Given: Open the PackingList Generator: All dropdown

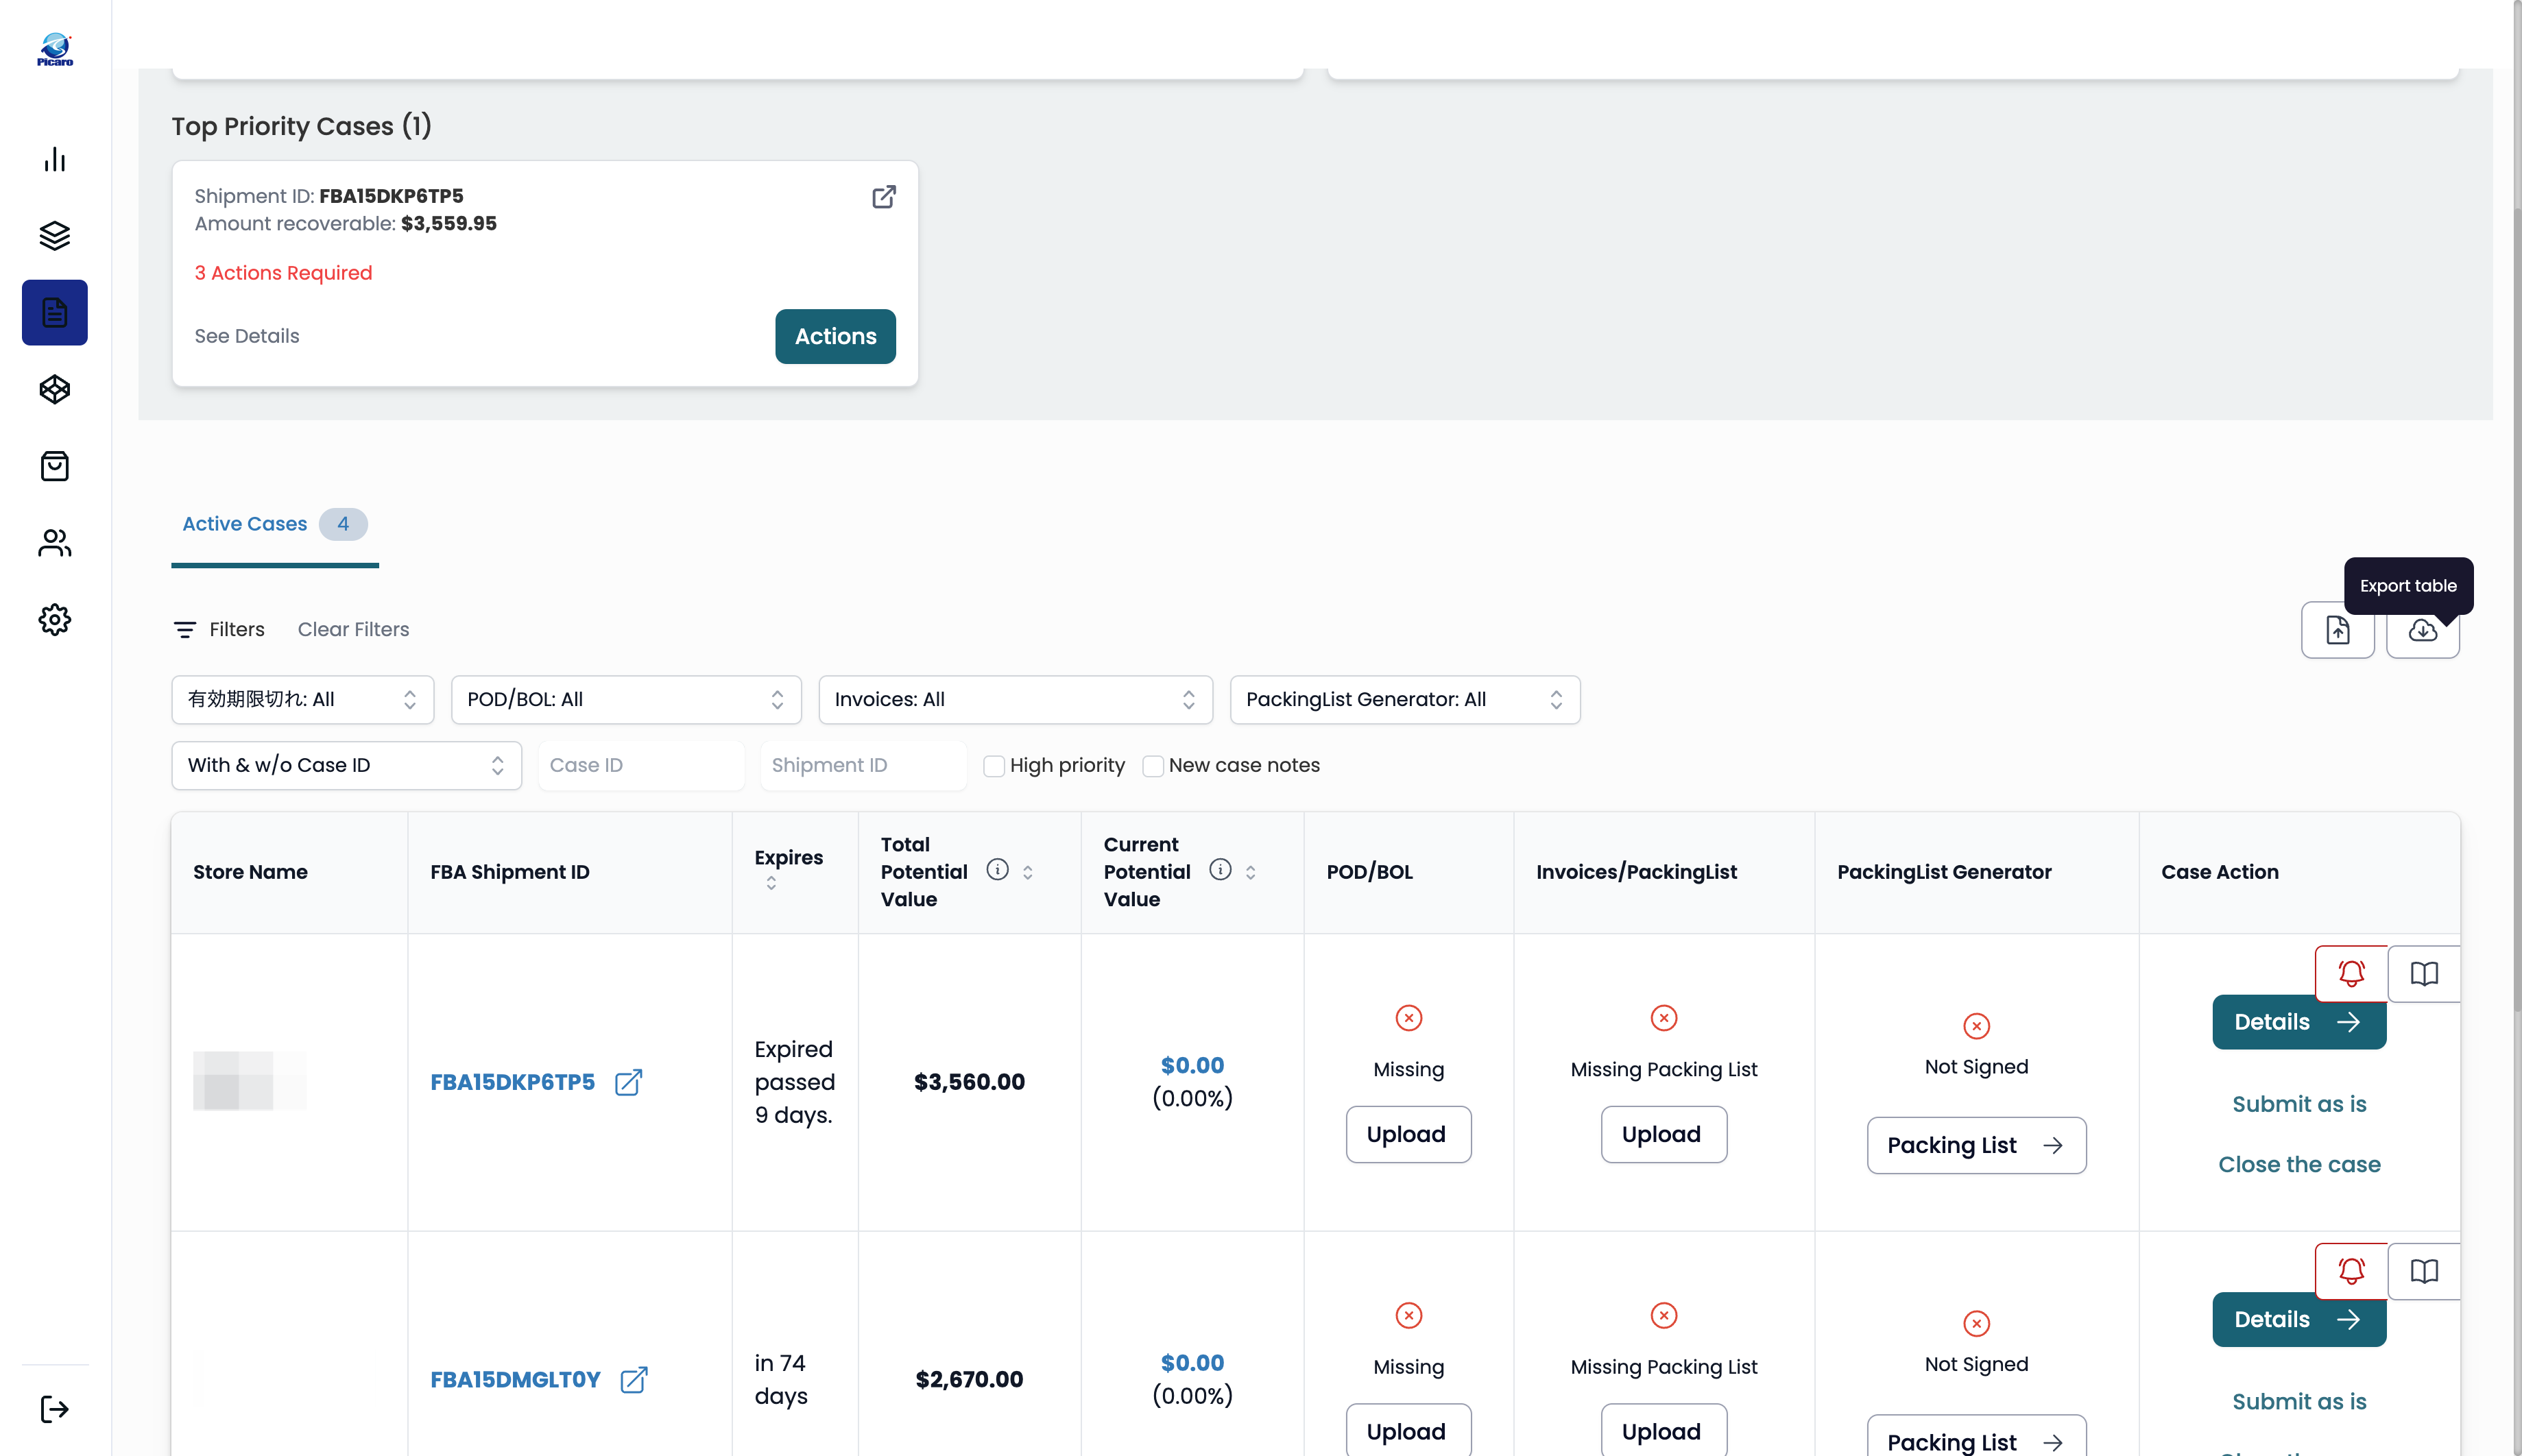Looking at the screenshot, I should (1404, 700).
